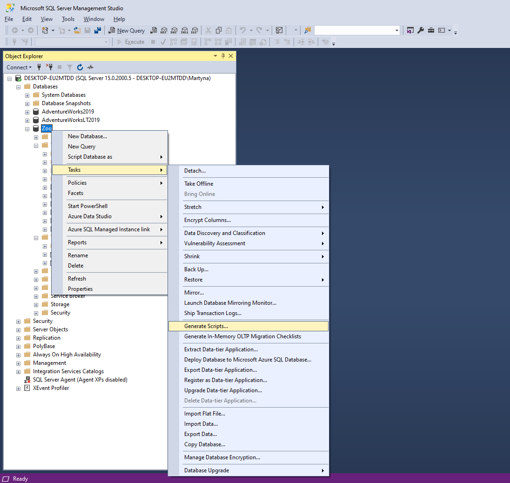Open the Connect dropdown in Object Explorer

pos(19,67)
